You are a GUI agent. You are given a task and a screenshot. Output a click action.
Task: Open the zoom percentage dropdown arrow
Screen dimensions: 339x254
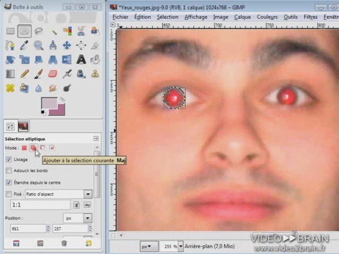tap(180, 247)
